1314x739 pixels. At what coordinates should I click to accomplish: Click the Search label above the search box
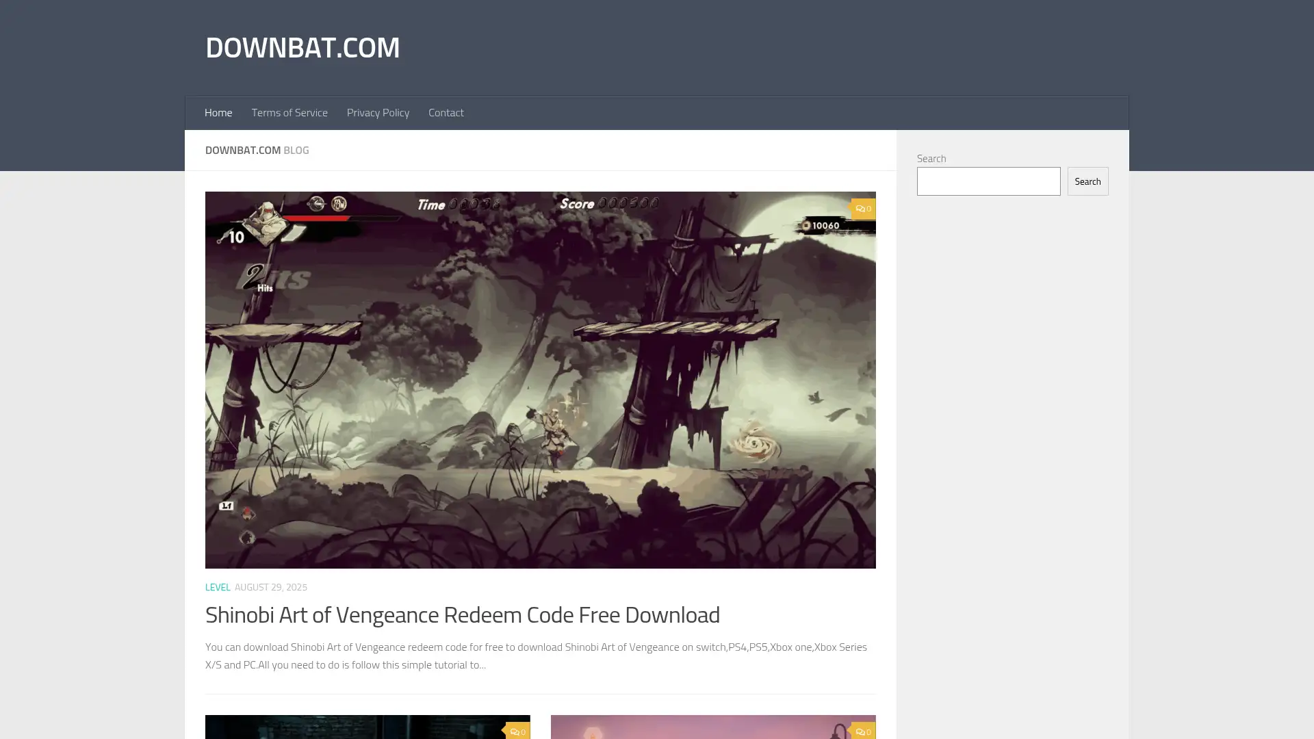pyautogui.click(x=931, y=158)
